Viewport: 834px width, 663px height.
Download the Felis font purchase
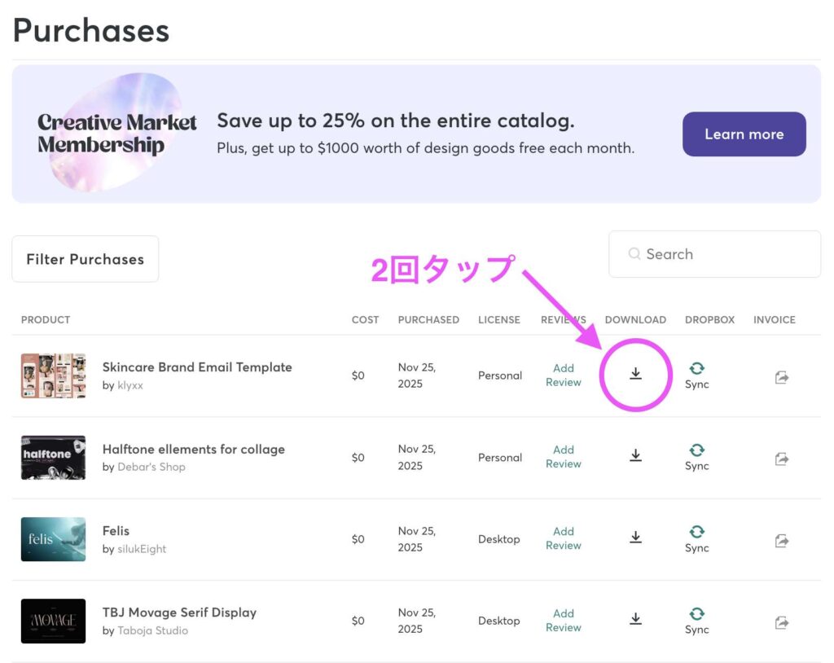(x=636, y=538)
